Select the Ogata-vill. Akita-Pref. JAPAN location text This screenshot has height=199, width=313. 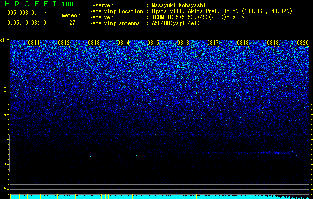[221, 11]
